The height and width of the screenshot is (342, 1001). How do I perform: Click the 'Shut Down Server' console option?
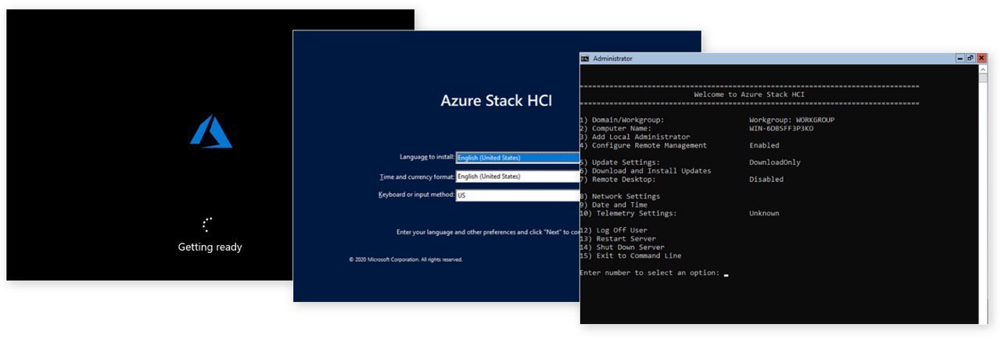coord(622,248)
